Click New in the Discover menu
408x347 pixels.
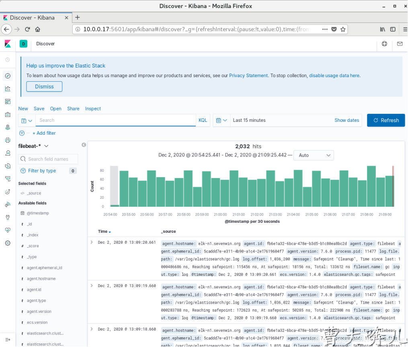pyautogui.click(x=23, y=109)
